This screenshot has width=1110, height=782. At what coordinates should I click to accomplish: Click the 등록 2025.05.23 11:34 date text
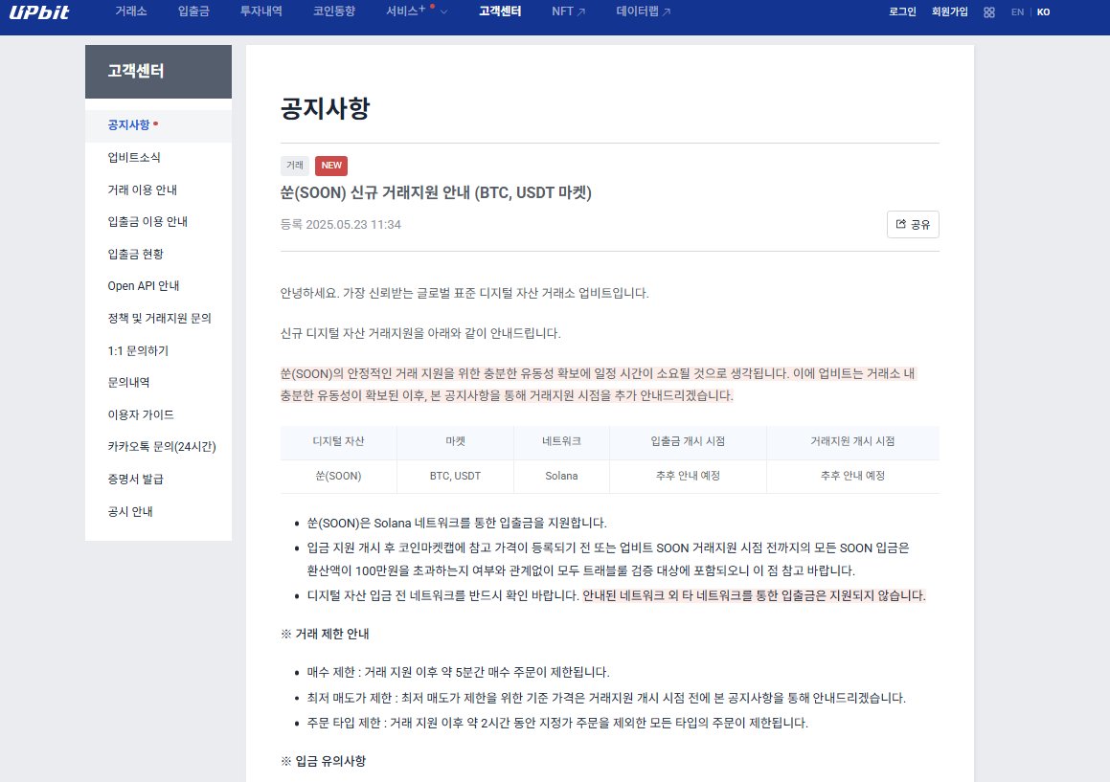pos(341,224)
